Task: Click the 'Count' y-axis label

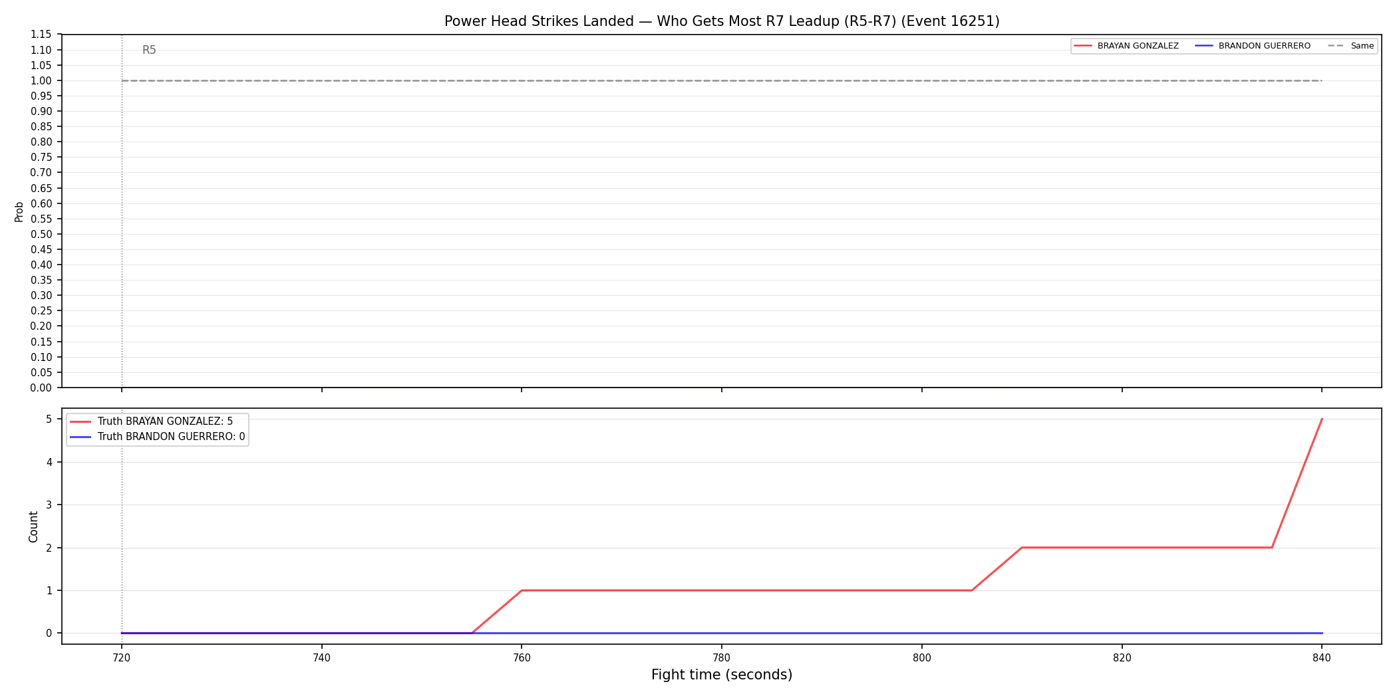Action: click(33, 526)
